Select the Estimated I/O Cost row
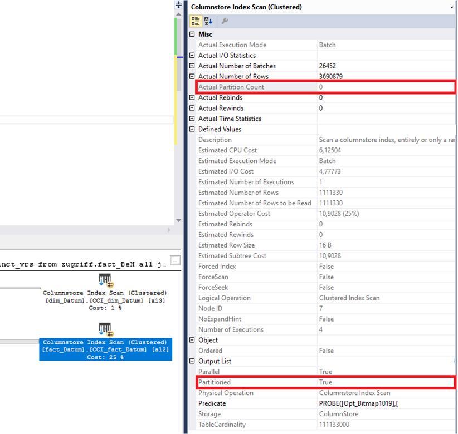Viewport: 458px width, 434px height. click(326, 171)
